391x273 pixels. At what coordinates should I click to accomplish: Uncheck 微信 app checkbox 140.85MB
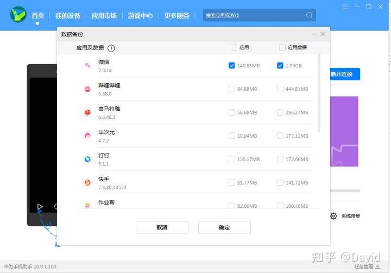point(232,66)
